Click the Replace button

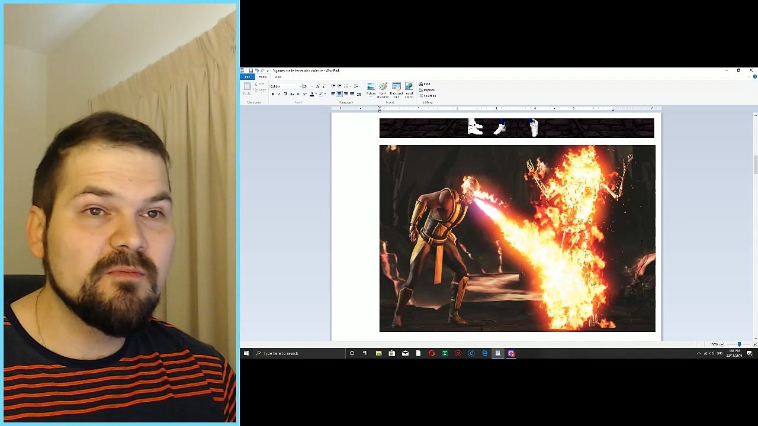coord(427,90)
